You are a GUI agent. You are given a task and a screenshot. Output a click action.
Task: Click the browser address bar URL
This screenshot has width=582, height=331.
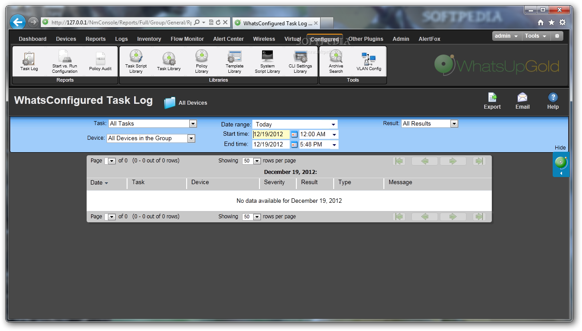click(x=121, y=22)
